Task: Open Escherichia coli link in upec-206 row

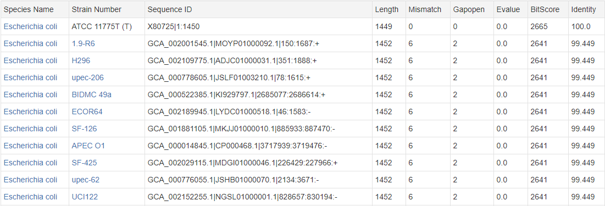Action: (x=30, y=77)
